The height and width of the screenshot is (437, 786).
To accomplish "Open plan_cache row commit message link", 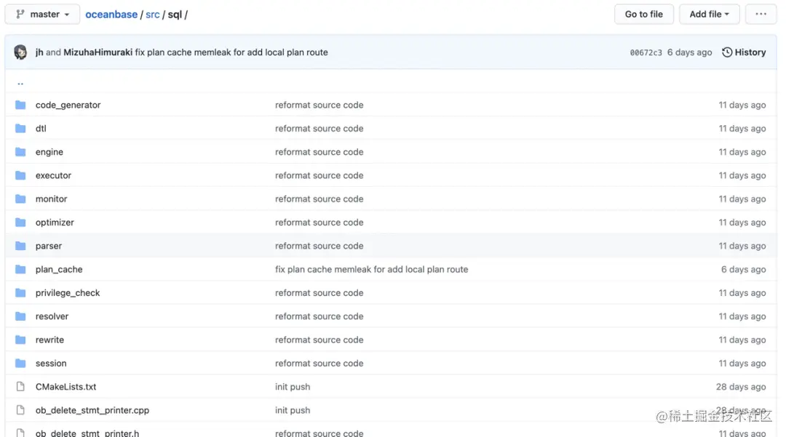I will 371,269.
